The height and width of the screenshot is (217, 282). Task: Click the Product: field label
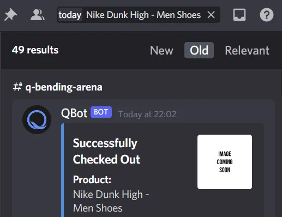92,179
